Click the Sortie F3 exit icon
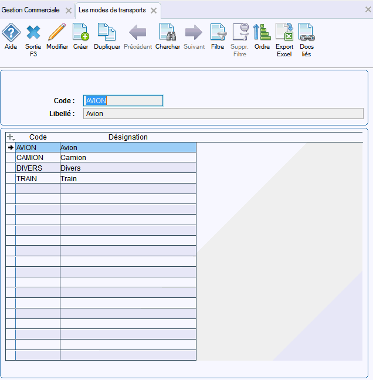 pos(33,32)
